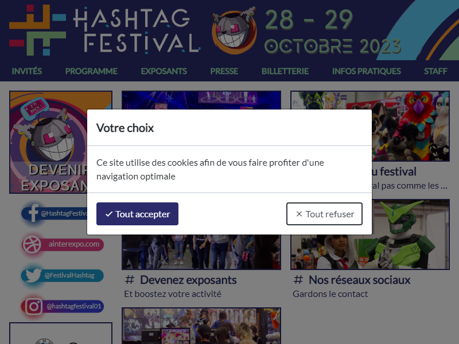459x344 pixels.
Task: Open the STAFF menu item
Action: pyautogui.click(x=435, y=71)
